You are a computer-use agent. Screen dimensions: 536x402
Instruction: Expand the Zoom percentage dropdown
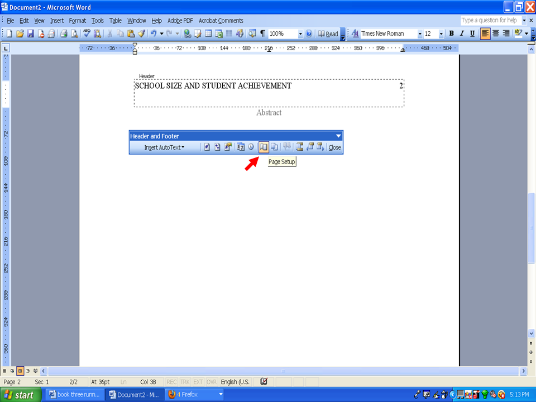pos(300,34)
